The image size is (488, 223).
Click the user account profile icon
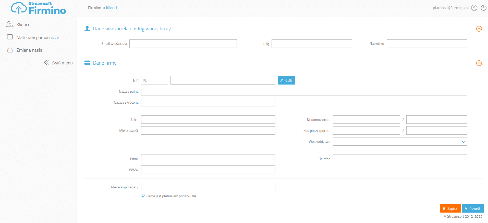(x=474, y=8)
